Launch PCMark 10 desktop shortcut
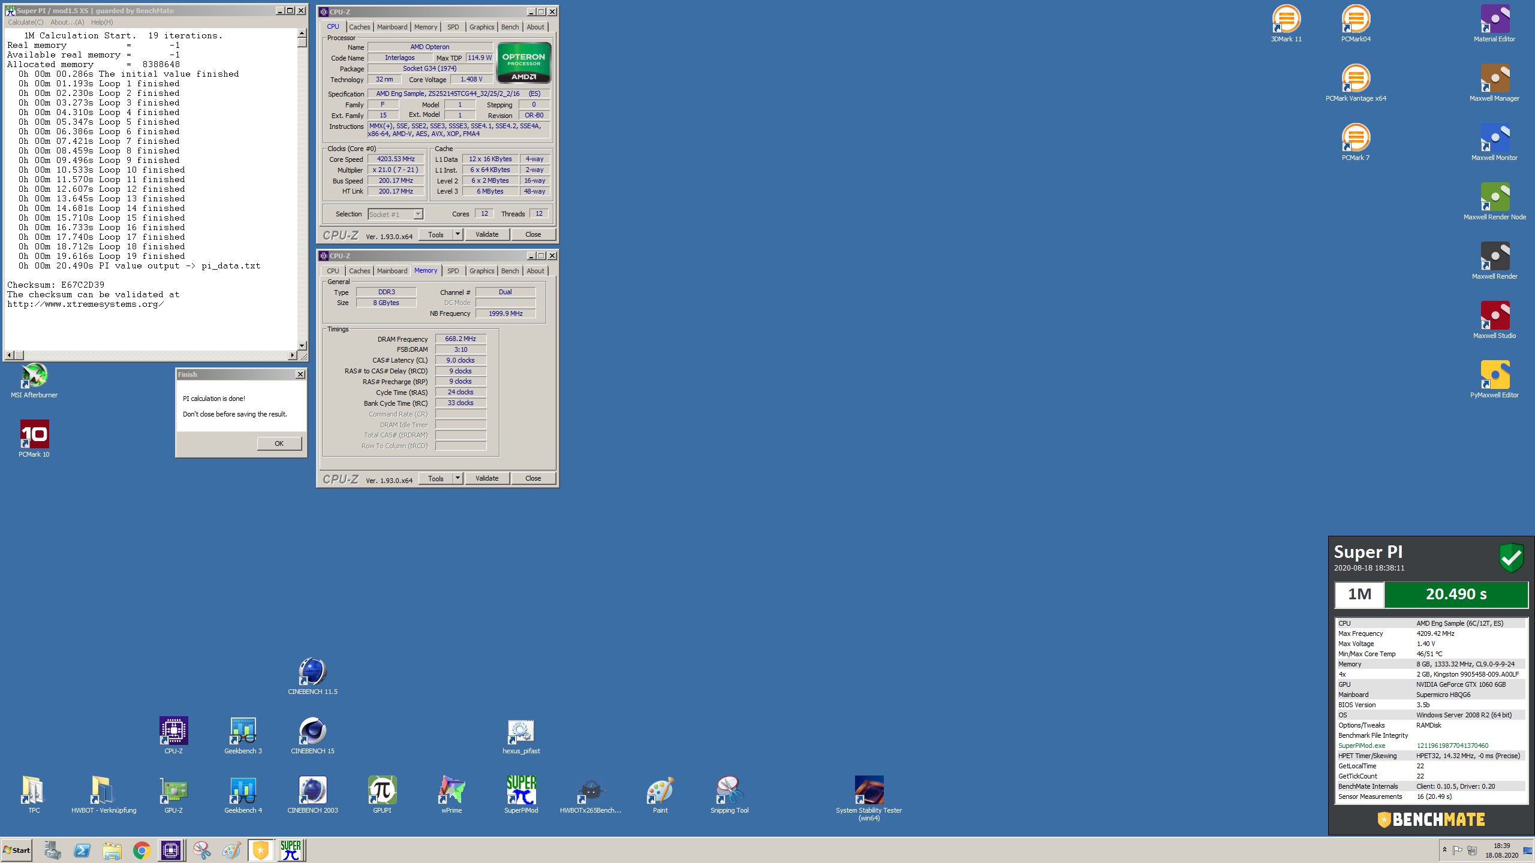 pos(34,439)
